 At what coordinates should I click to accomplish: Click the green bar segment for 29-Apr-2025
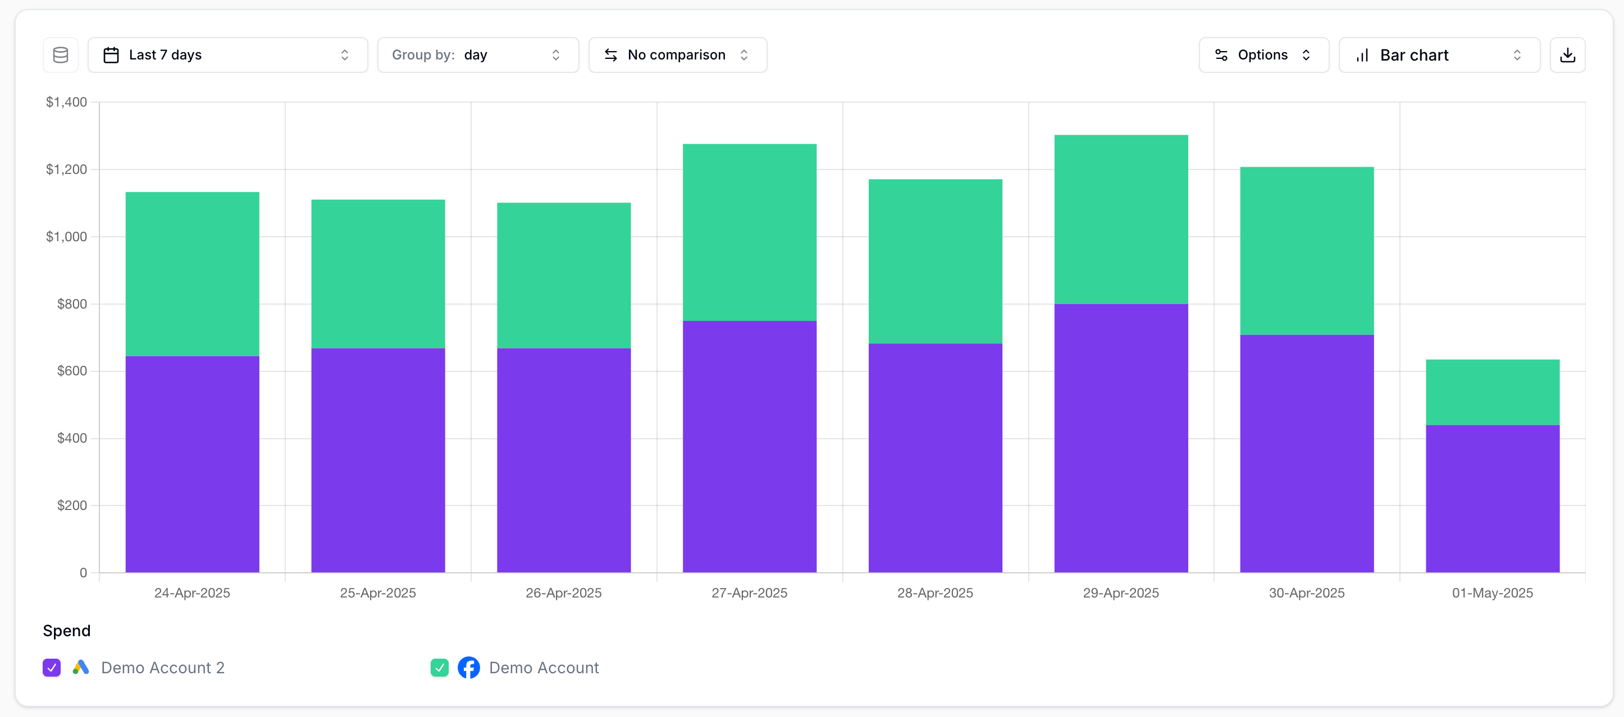[1121, 219]
